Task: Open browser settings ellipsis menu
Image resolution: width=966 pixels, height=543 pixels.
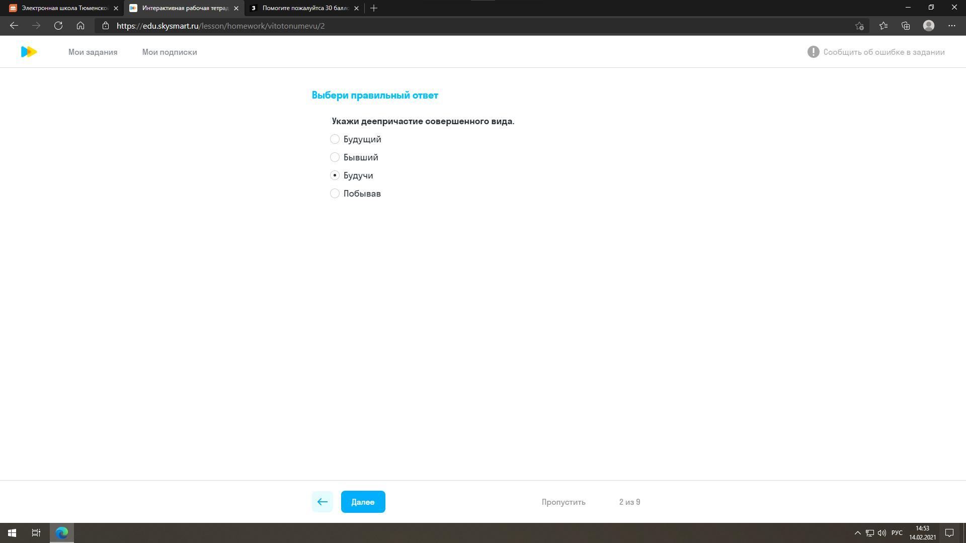Action: pyautogui.click(x=951, y=26)
